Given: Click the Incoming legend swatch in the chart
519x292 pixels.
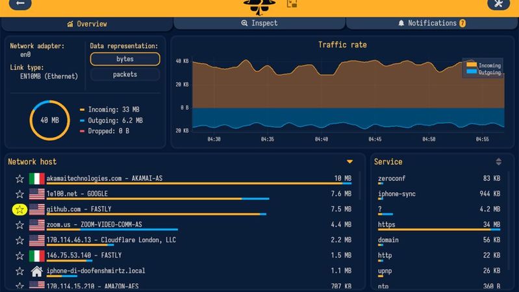Looking at the screenshot, I should coord(471,66).
